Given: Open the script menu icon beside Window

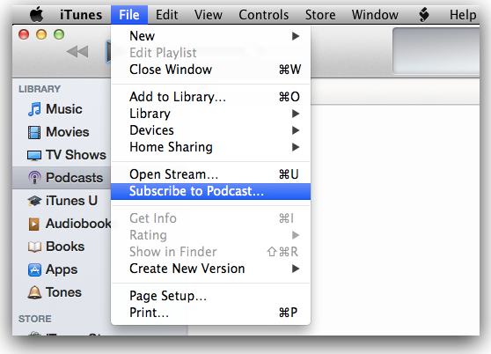Looking at the screenshot, I should tap(423, 15).
